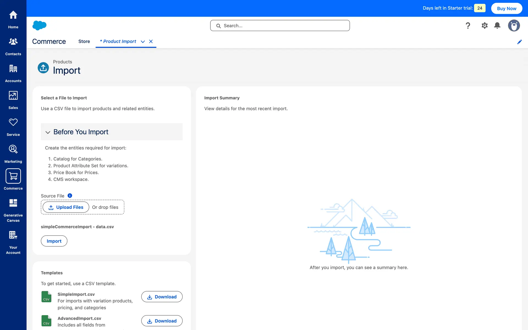Open the Home sidebar icon
This screenshot has width=528, height=330.
[x=13, y=15]
